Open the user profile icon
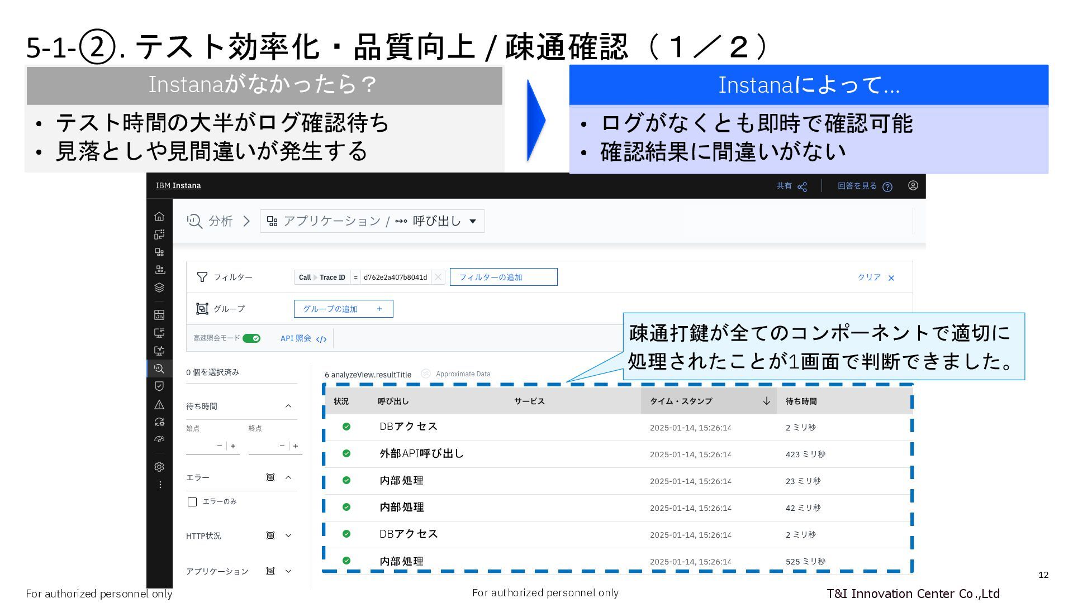The height and width of the screenshot is (603, 1073). coord(913,186)
